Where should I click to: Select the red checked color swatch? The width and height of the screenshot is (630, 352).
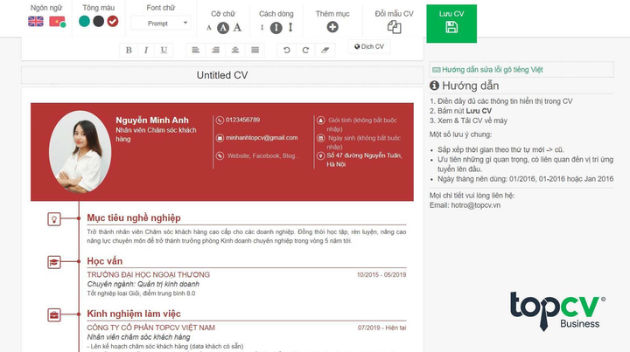[113, 21]
